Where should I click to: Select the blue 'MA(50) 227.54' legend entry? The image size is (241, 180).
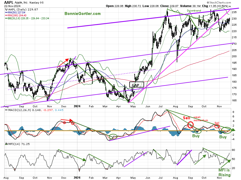click(x=15, y=12)
